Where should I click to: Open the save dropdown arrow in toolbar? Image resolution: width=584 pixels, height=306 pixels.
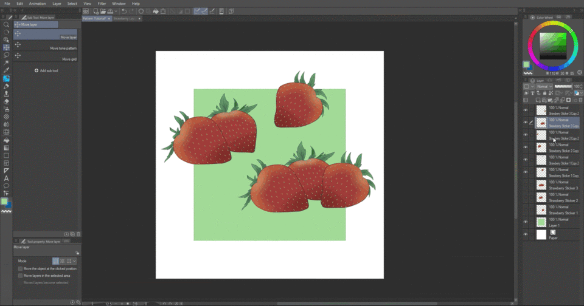pyautogui.click(x=115, y=11)
